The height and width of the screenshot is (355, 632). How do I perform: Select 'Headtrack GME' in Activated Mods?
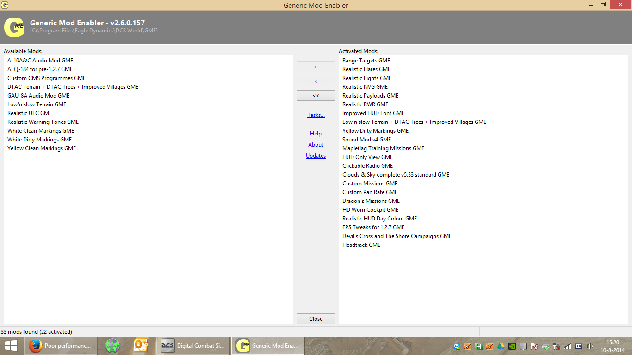[361, 245]
